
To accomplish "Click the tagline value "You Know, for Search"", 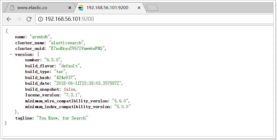I will [62, 118].
